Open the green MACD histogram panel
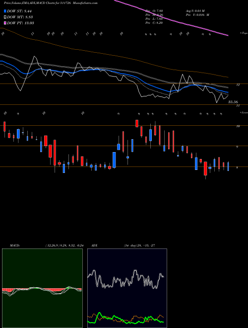Image resolution: width=248 pixels, height=328 pixels. point(42,288)
